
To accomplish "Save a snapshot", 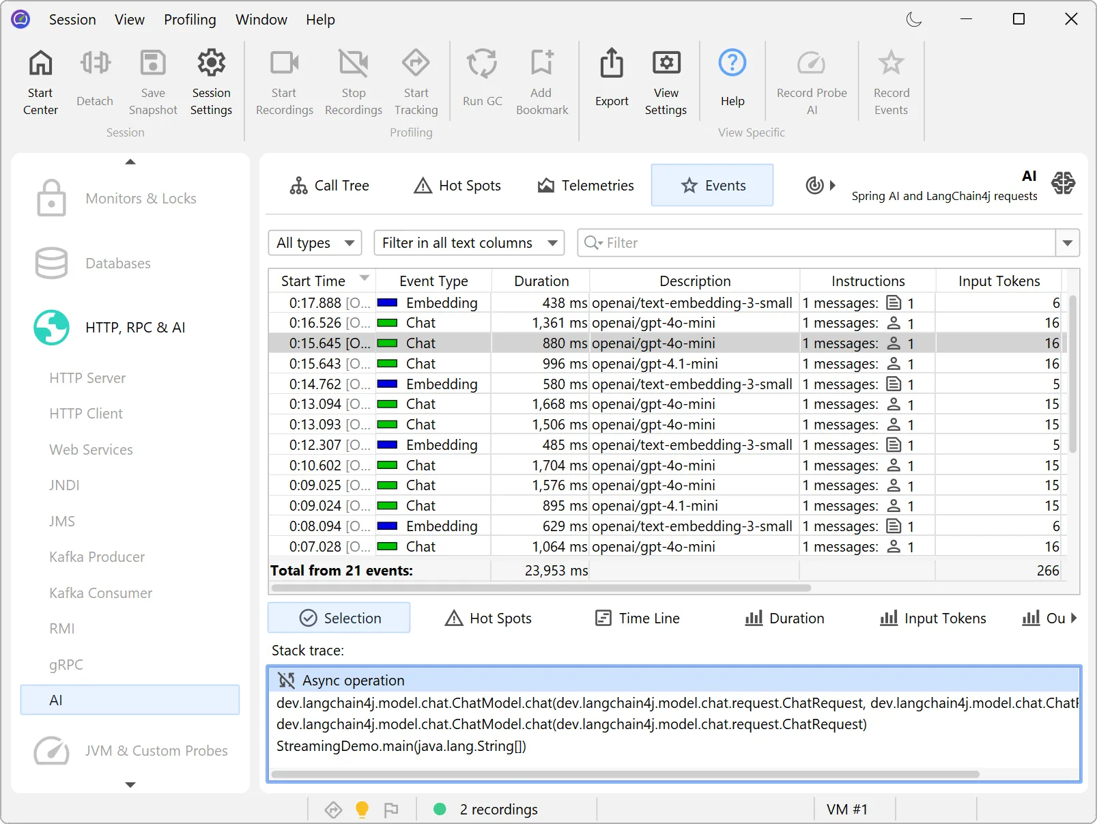I will pyautogui.click(x=153, y=82).
